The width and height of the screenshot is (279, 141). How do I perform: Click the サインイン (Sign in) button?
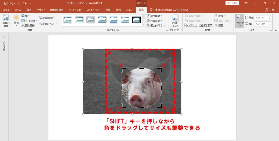tap(232, 3)
